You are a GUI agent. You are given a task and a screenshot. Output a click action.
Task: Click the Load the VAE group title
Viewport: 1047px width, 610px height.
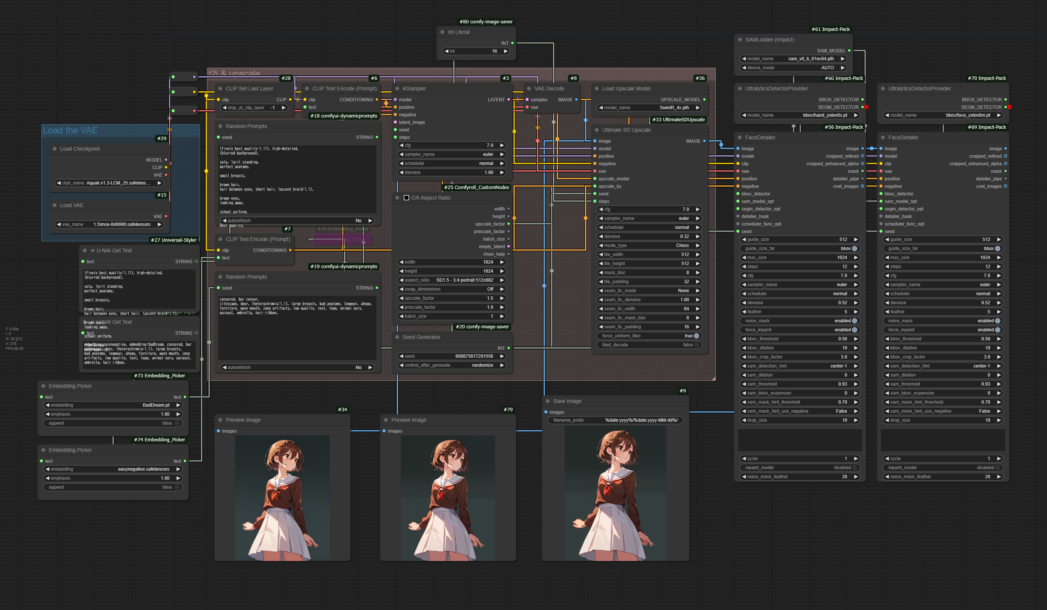(70, 131)
